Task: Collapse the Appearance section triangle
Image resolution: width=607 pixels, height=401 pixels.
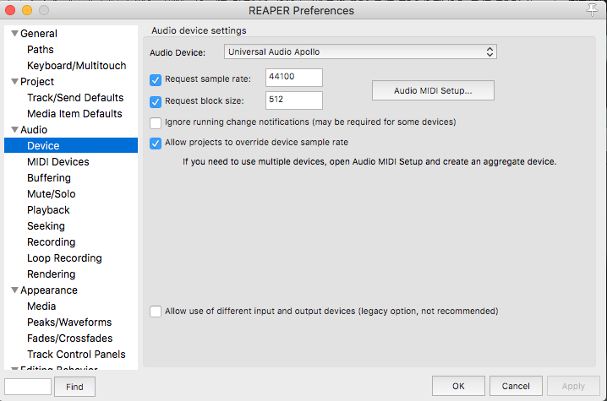Action: [14, 290]
